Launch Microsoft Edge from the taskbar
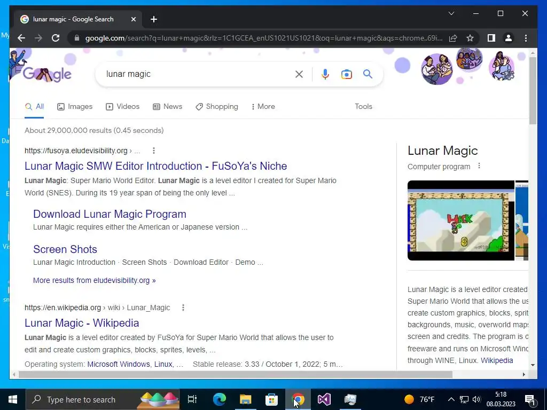547x410 pixels. pyautogui.click(x=220, y=399)
